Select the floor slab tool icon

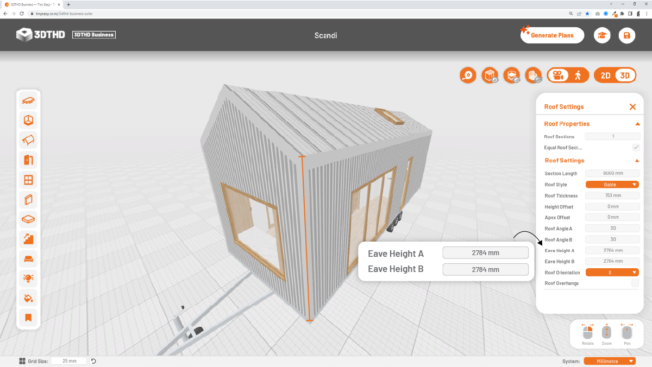point(28,219)
